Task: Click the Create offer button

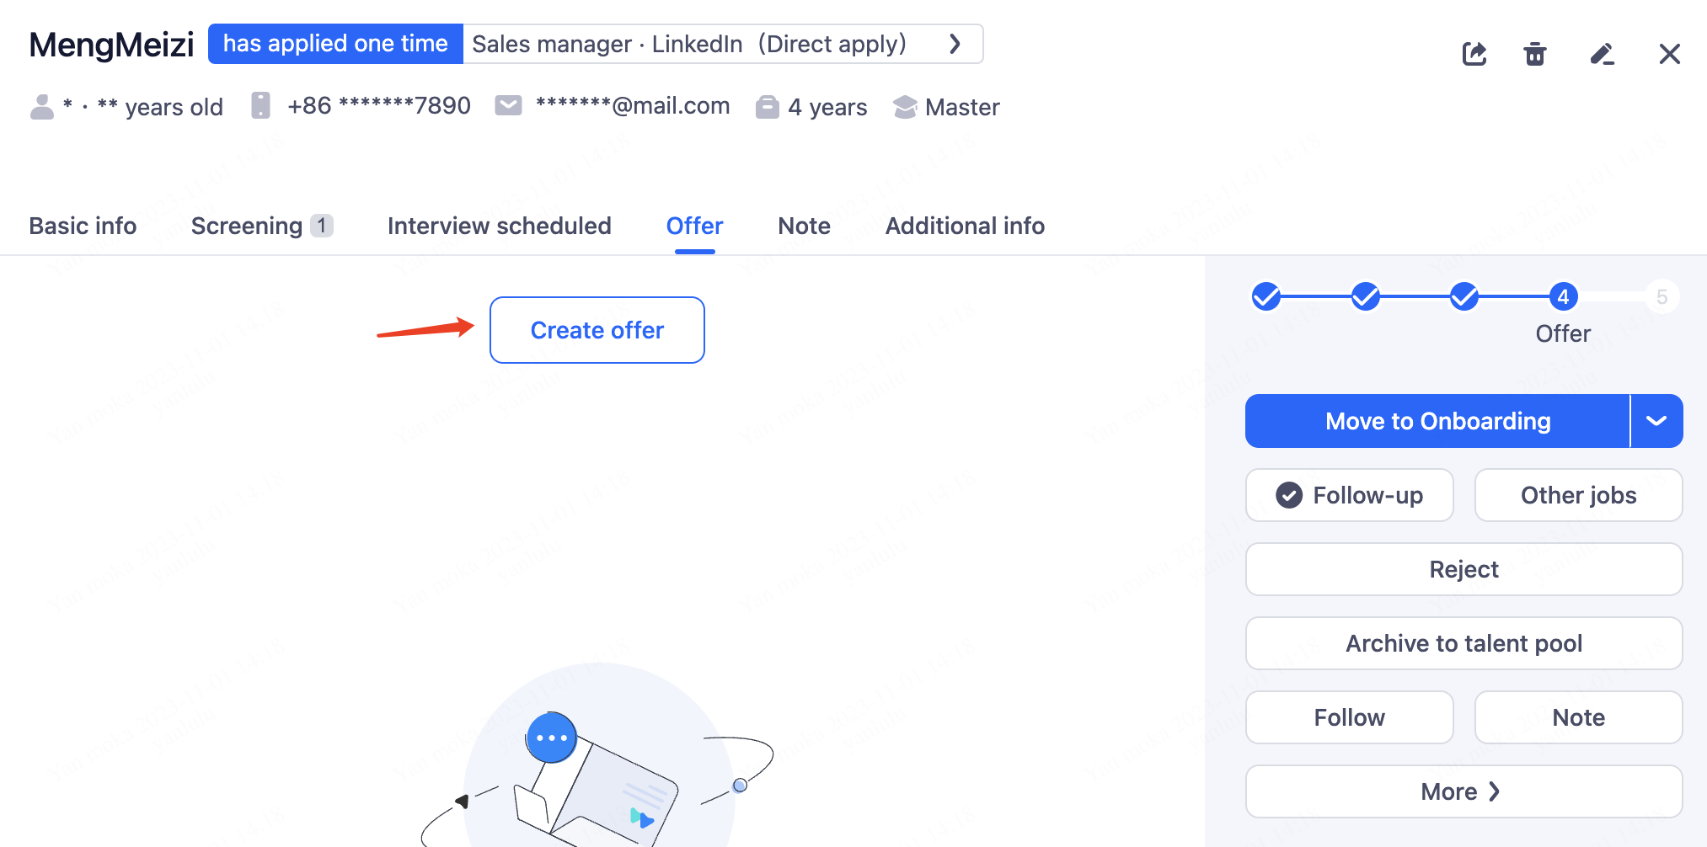Action: (597, 330)
